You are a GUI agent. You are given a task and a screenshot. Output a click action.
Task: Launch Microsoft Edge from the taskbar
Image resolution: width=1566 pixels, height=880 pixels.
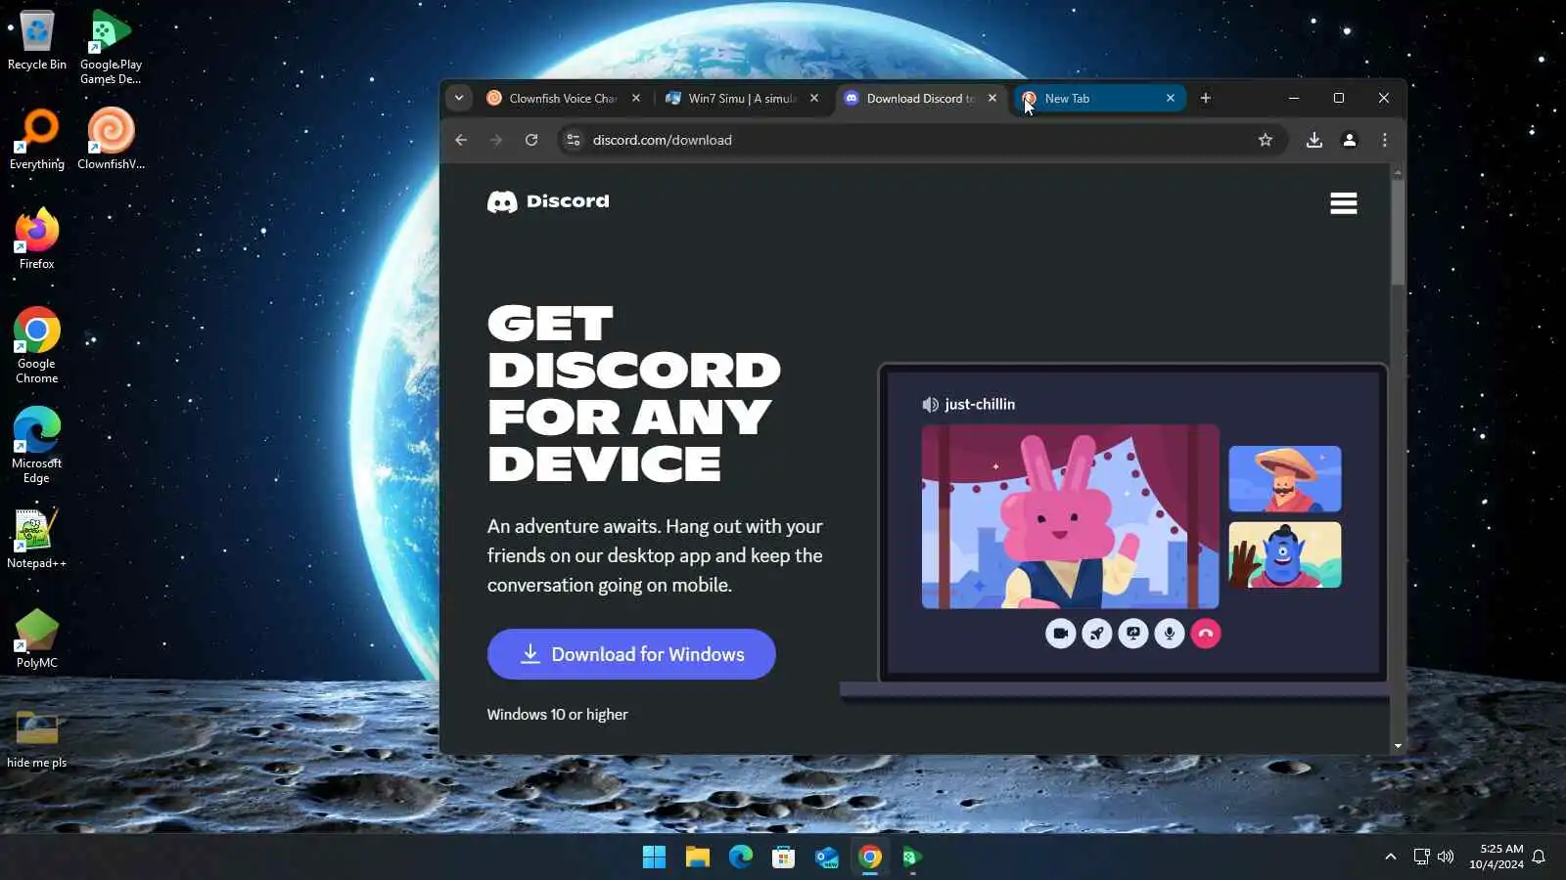pyautogui.click(x=741, y=858)
